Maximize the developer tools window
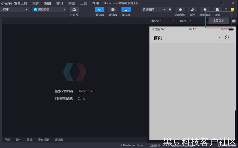 222,3
